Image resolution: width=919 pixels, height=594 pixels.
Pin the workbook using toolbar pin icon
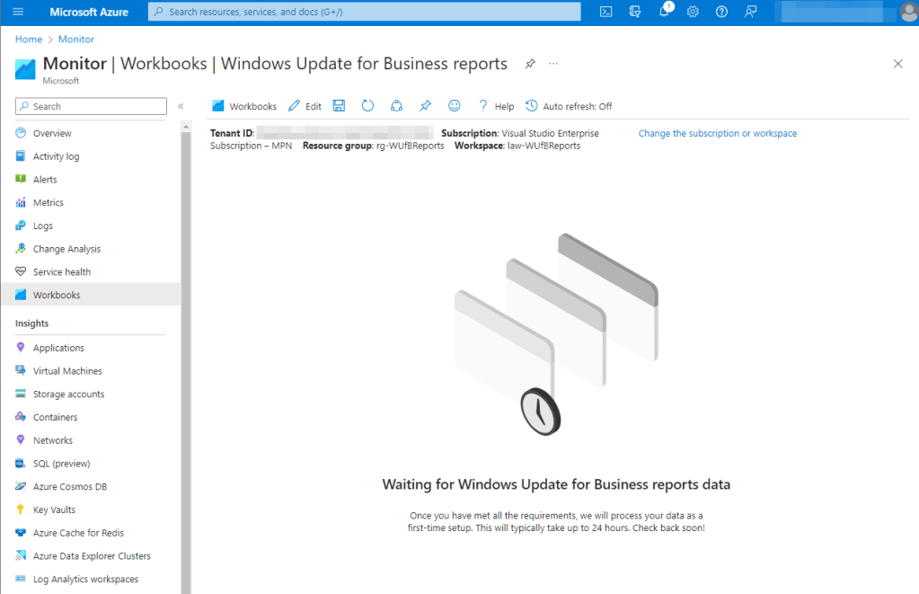point(425,106)
